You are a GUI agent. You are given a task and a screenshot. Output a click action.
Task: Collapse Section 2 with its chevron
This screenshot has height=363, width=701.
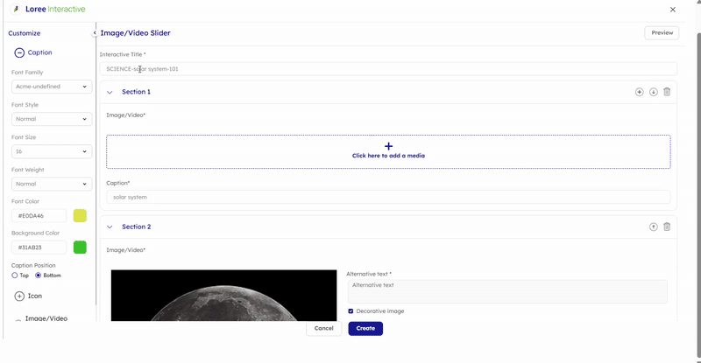[110, 227]
